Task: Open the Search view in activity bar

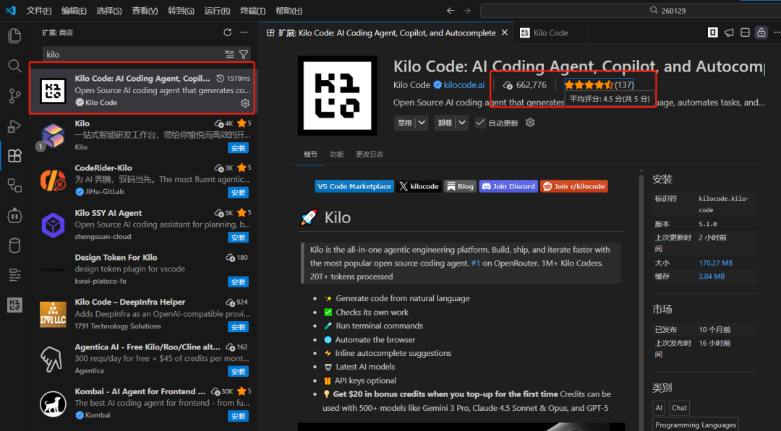Action: (x=14, y=66)
